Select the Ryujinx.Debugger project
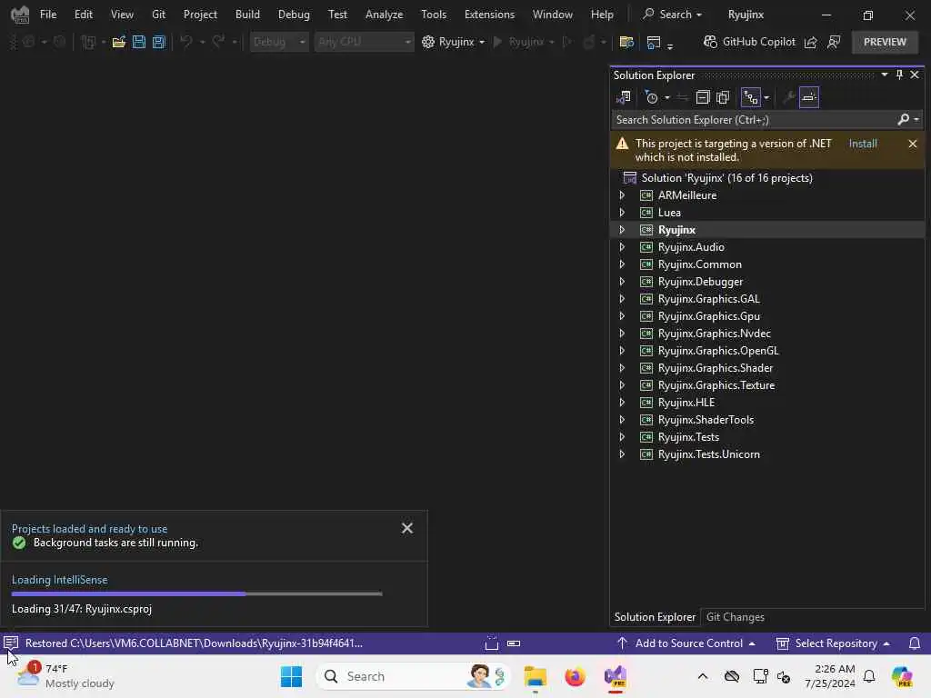The width and height of the screenshot is (931, 698). tap(700, 282)
